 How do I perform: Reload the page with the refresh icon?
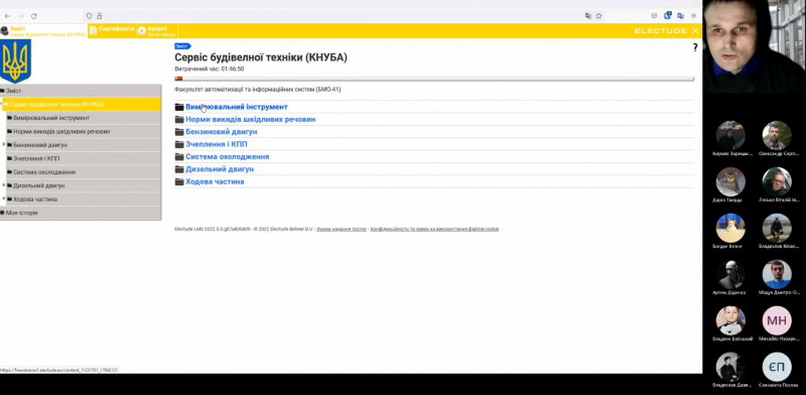click(34, 16)
